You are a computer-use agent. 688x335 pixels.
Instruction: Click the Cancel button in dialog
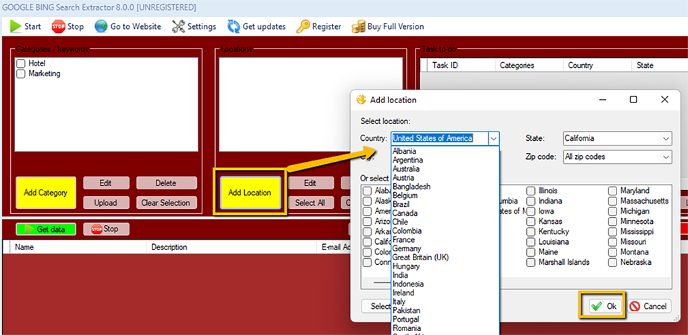(650, 306)
